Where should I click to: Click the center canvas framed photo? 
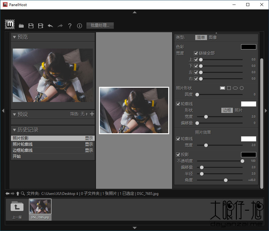click(134, 110)
